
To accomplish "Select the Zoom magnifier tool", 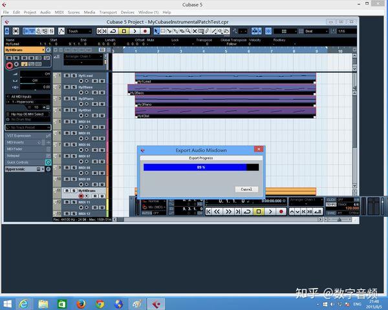I will [188, 31].
